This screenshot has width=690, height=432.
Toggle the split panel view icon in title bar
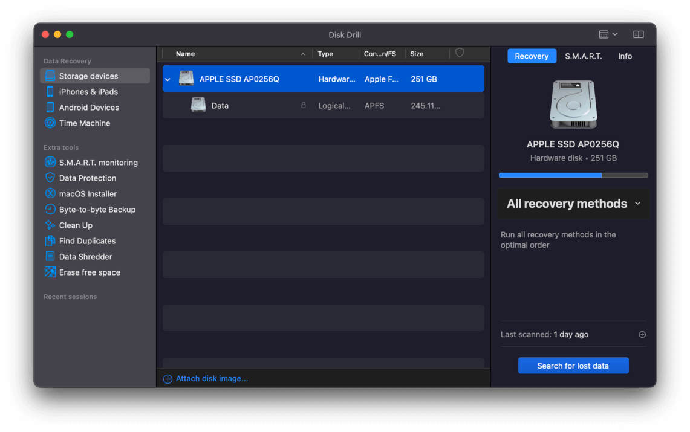[639, 34]
